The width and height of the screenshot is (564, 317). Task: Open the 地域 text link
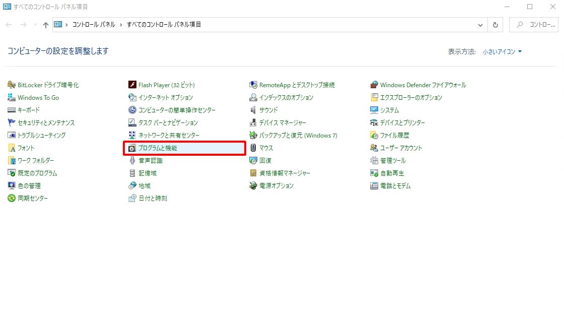(145, 185)
